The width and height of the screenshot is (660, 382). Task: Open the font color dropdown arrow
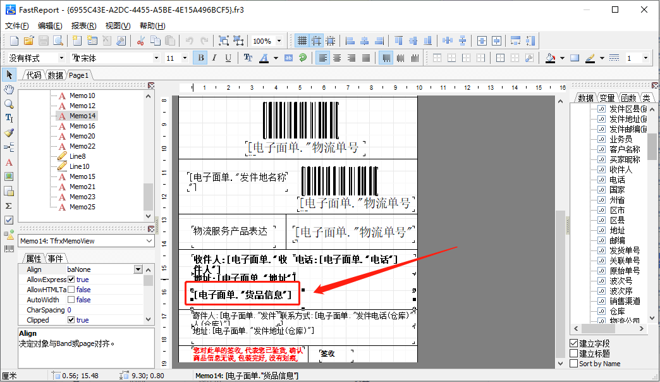point(276,58)
